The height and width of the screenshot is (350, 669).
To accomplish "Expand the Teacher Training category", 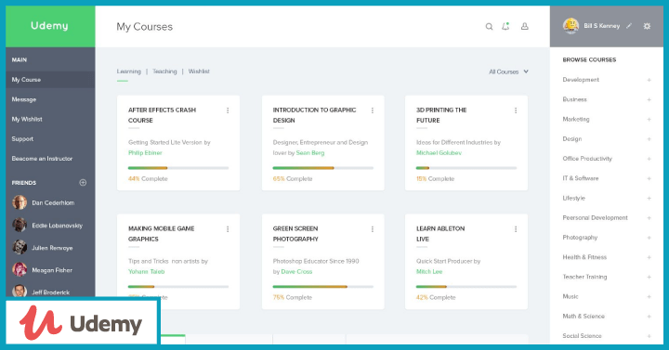I will click(649, 277).
